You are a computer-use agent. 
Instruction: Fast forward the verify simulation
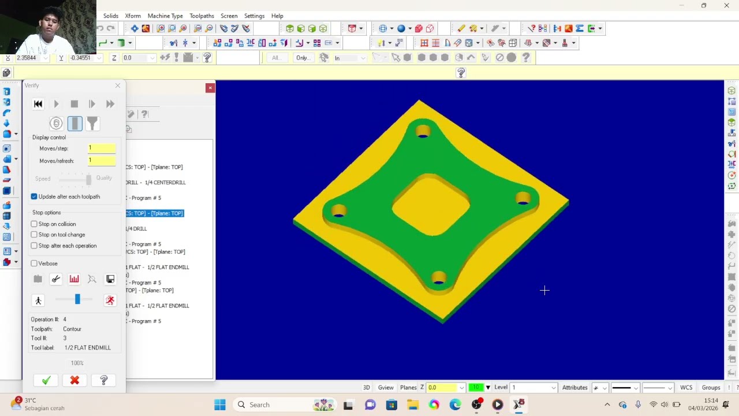110,104
